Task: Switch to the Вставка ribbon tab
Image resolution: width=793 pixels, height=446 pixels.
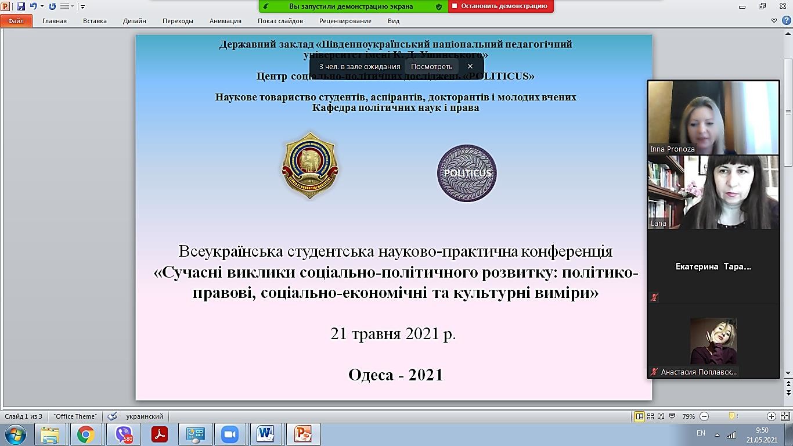Action: (95, 21)
